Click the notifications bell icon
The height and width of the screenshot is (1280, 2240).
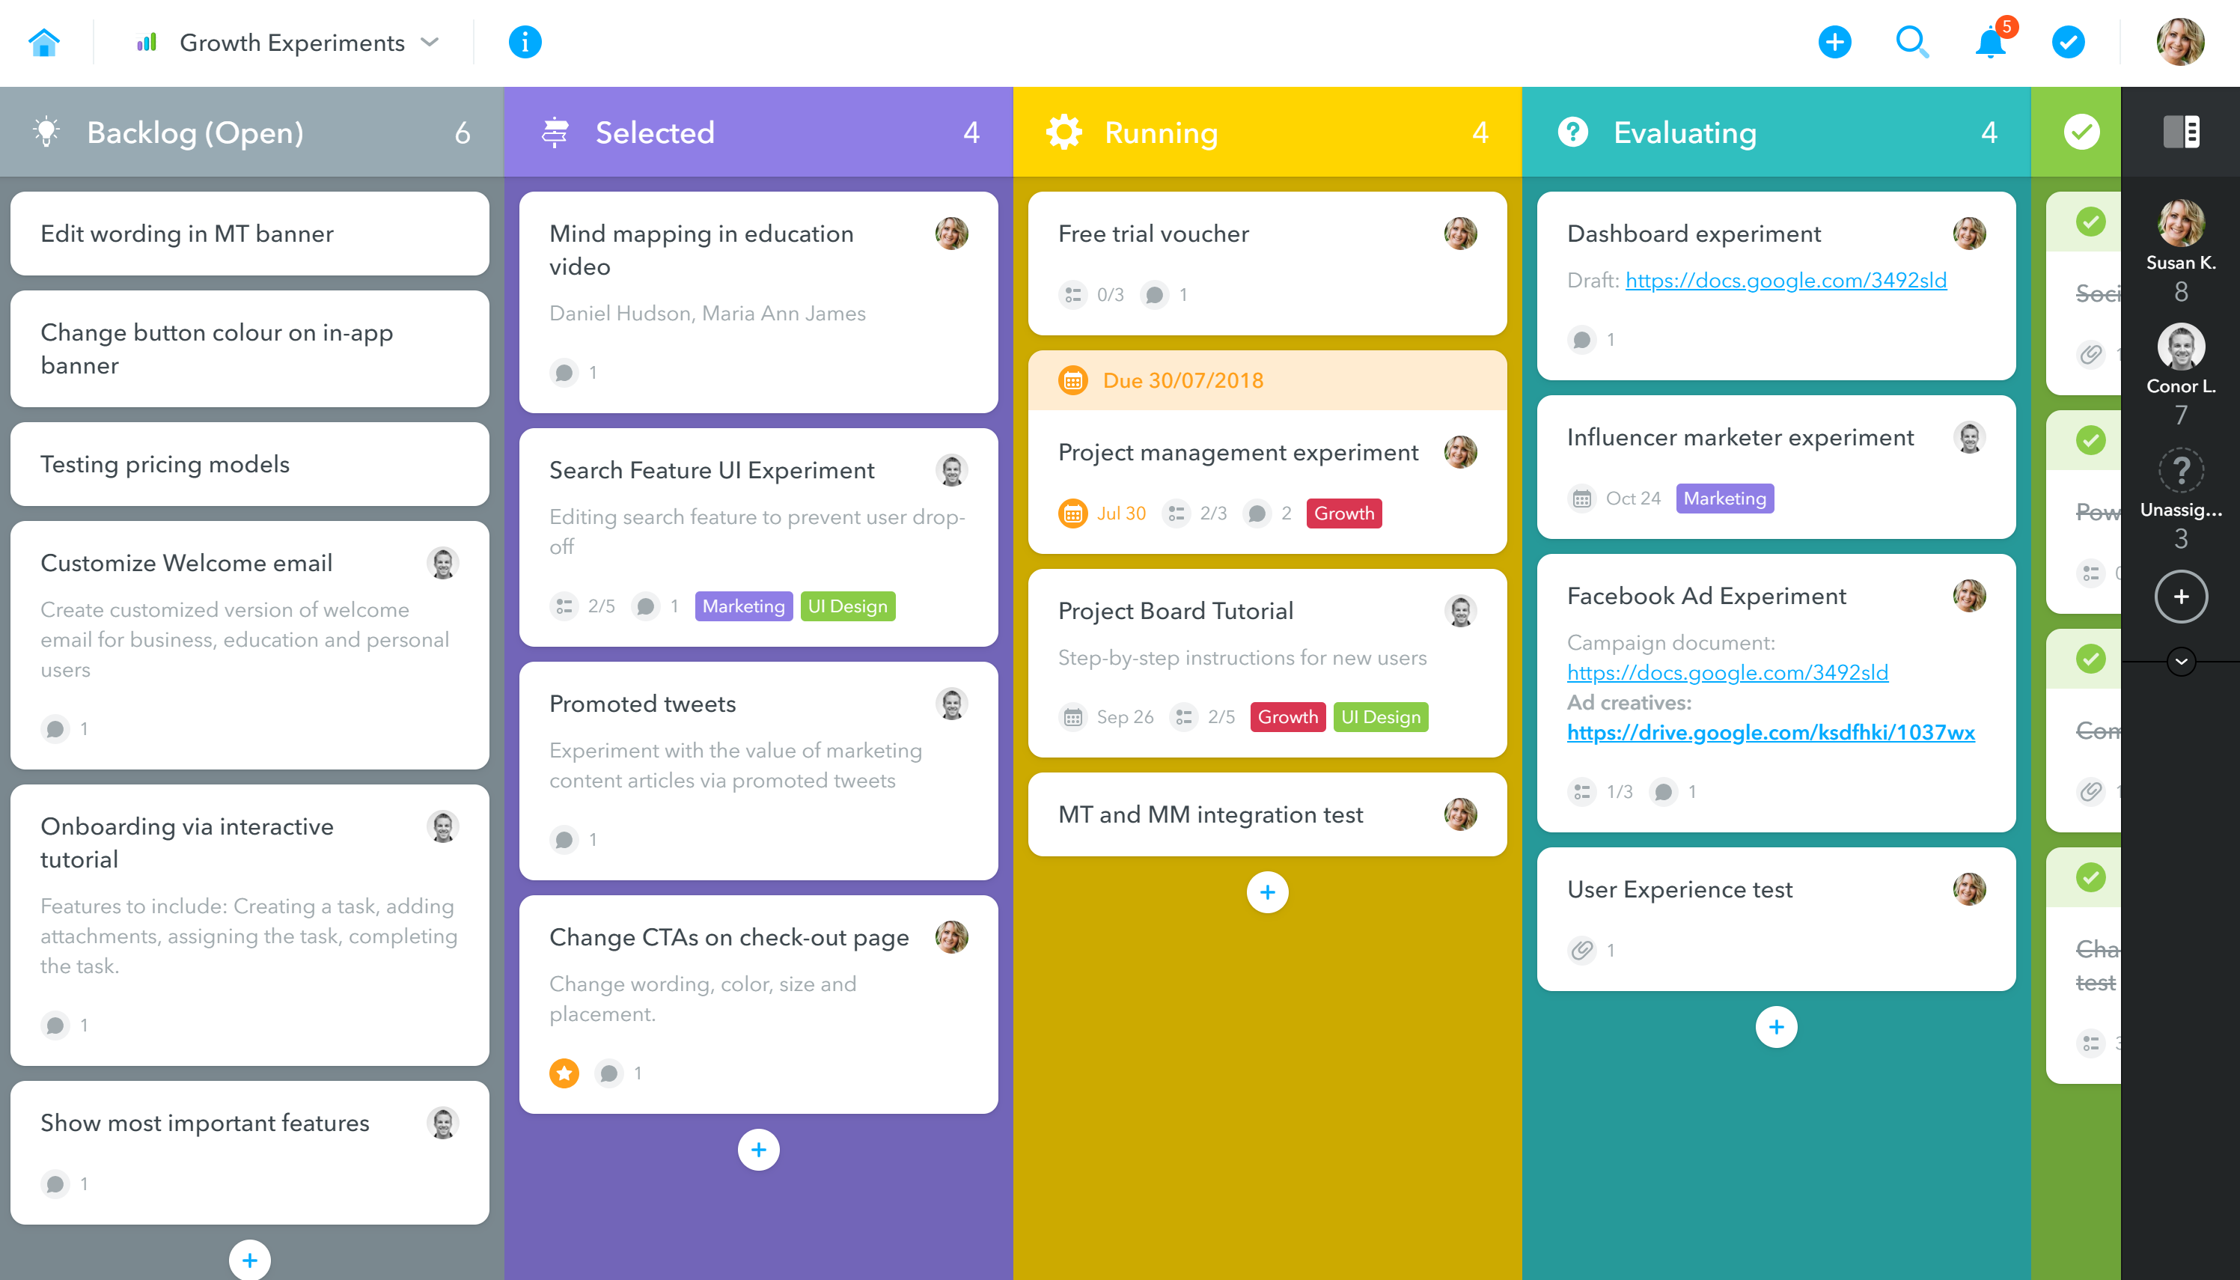click(1991, 41)
